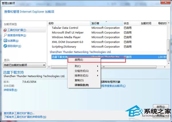The image size is (172, 122).
Task: Click the vertical scrollbar thumb
Action: [x=169, y=50]
